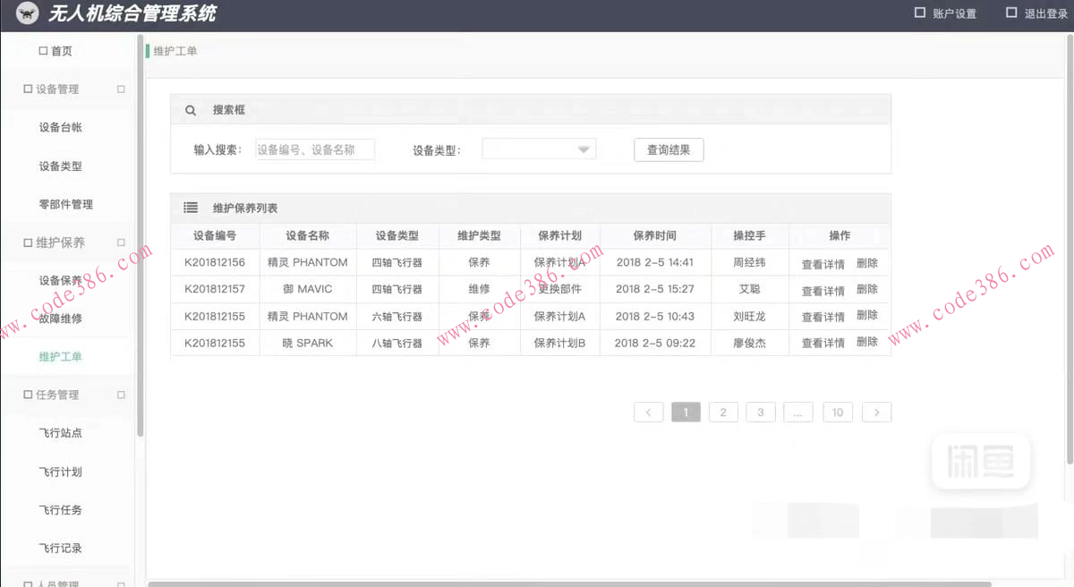This screenshot has width=1074, height=587.
Task: Open the 设备类型 dropdown list
Action: [x=539, y=149]
